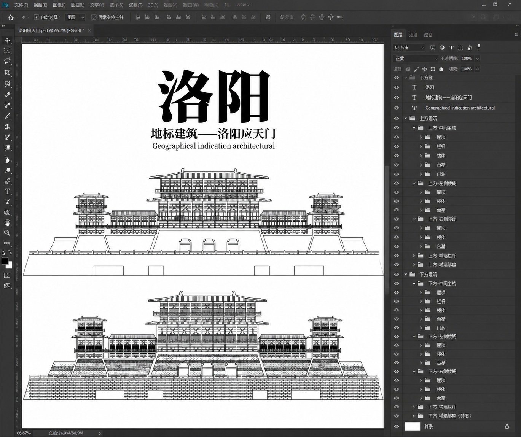Select the Eyedropper tool
Viewport: 521px width, 437px height.
tap(7, 94)
